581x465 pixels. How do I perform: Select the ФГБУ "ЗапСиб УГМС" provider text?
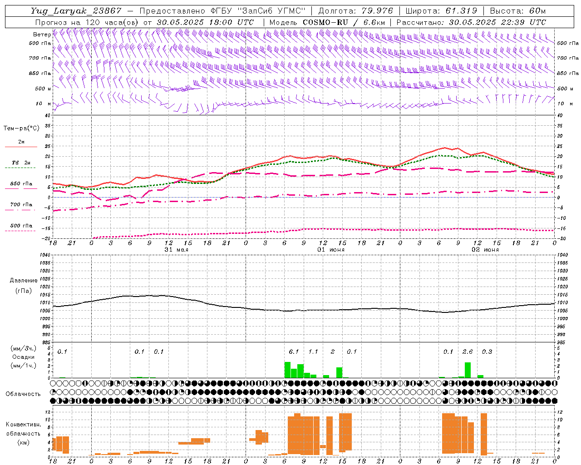tap(259, 11)
